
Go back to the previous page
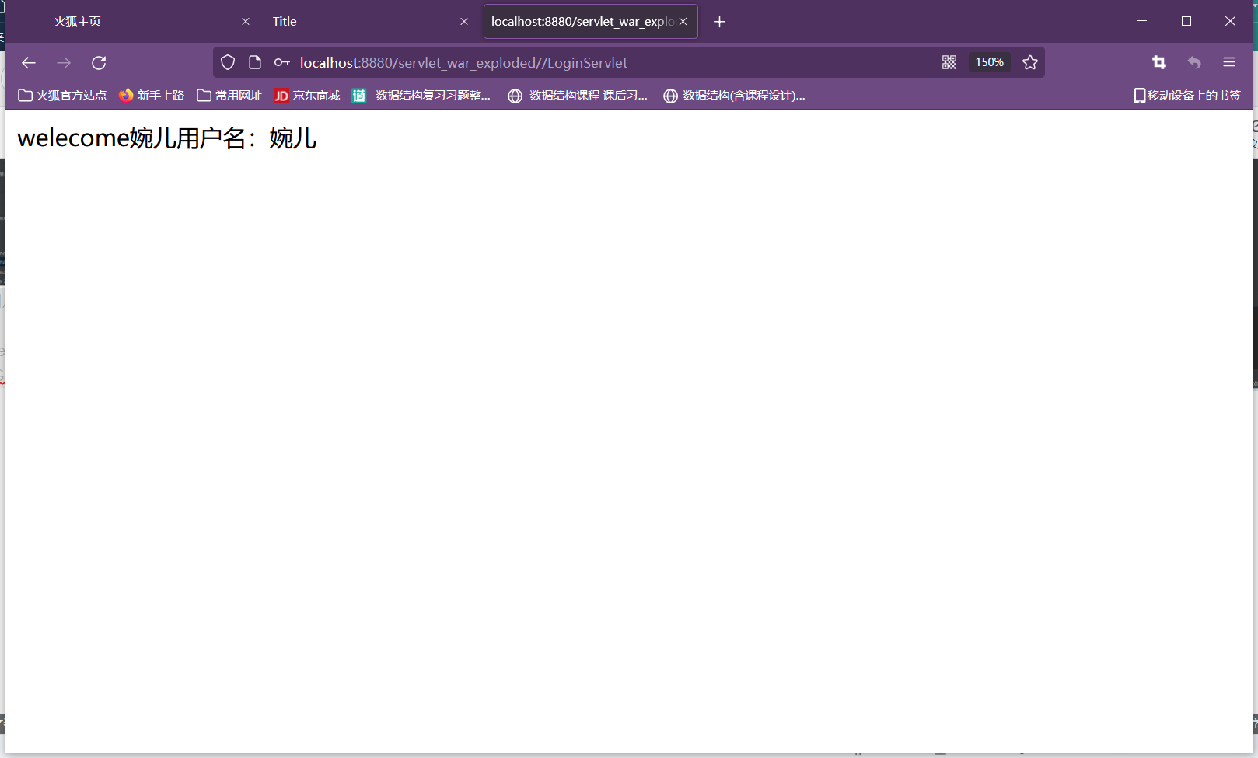tap(29, 62)
